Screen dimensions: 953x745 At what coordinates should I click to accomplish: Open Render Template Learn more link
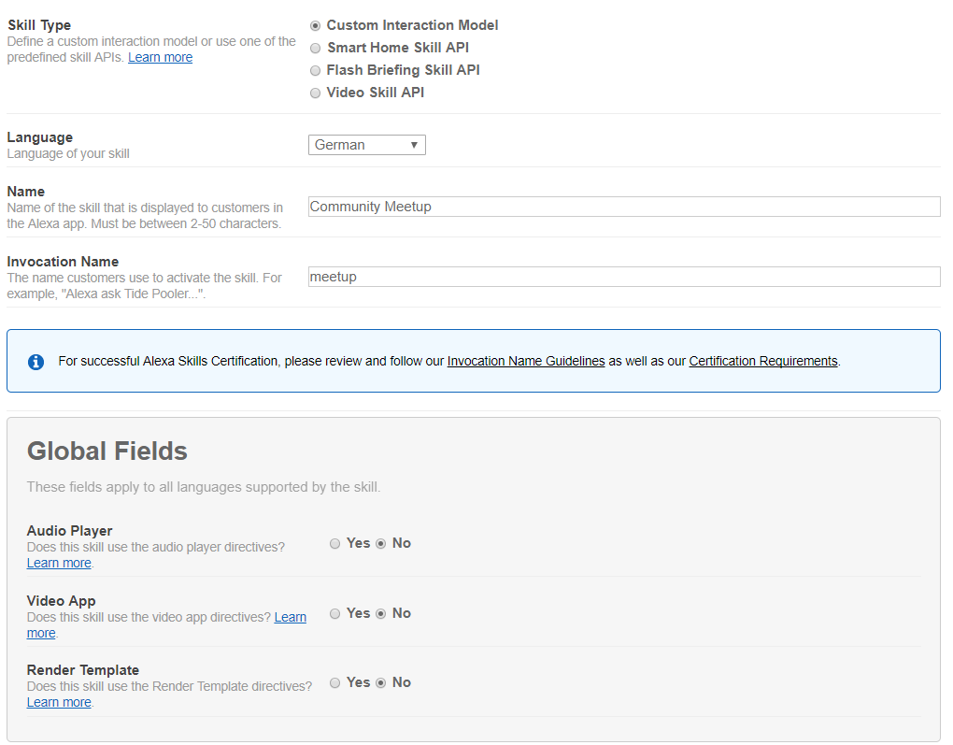point(59,702)
